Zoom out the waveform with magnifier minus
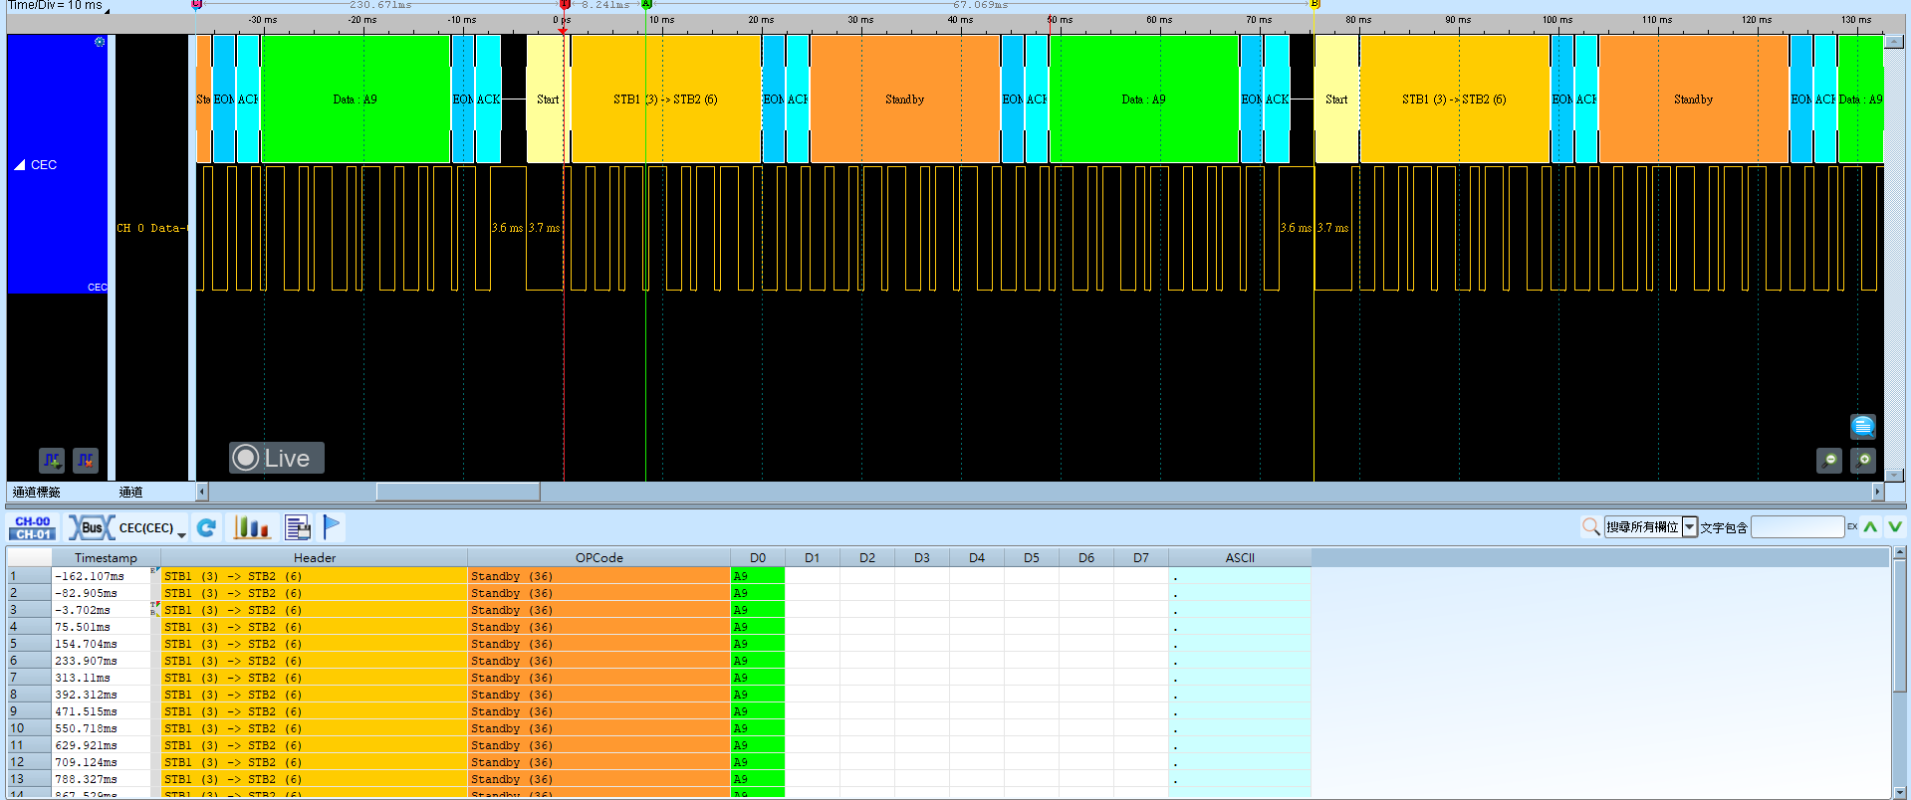Viewport: 1911px width, 800px height. point(1829,461)
